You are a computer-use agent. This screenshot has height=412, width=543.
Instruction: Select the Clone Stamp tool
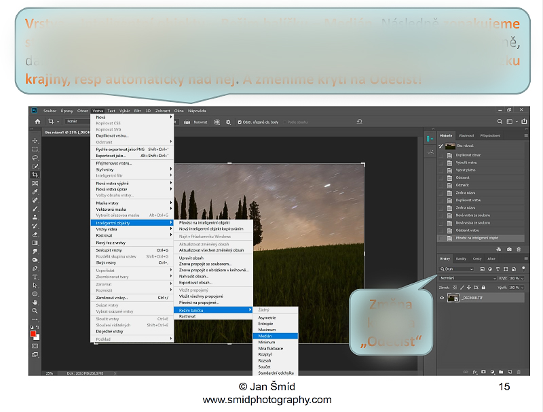click(35, 218)
